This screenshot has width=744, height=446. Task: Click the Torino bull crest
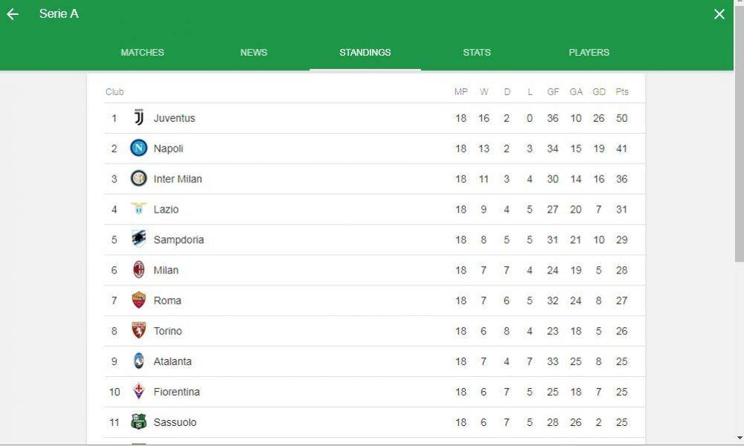(x=138, y=330)
